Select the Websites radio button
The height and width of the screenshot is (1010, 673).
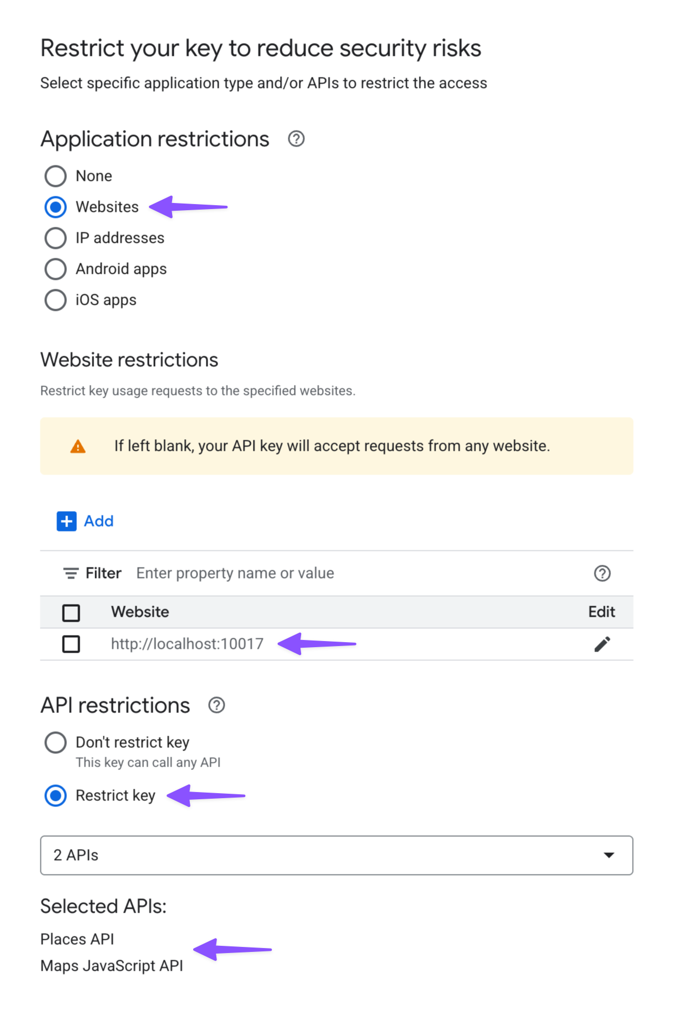coord(56,207)
